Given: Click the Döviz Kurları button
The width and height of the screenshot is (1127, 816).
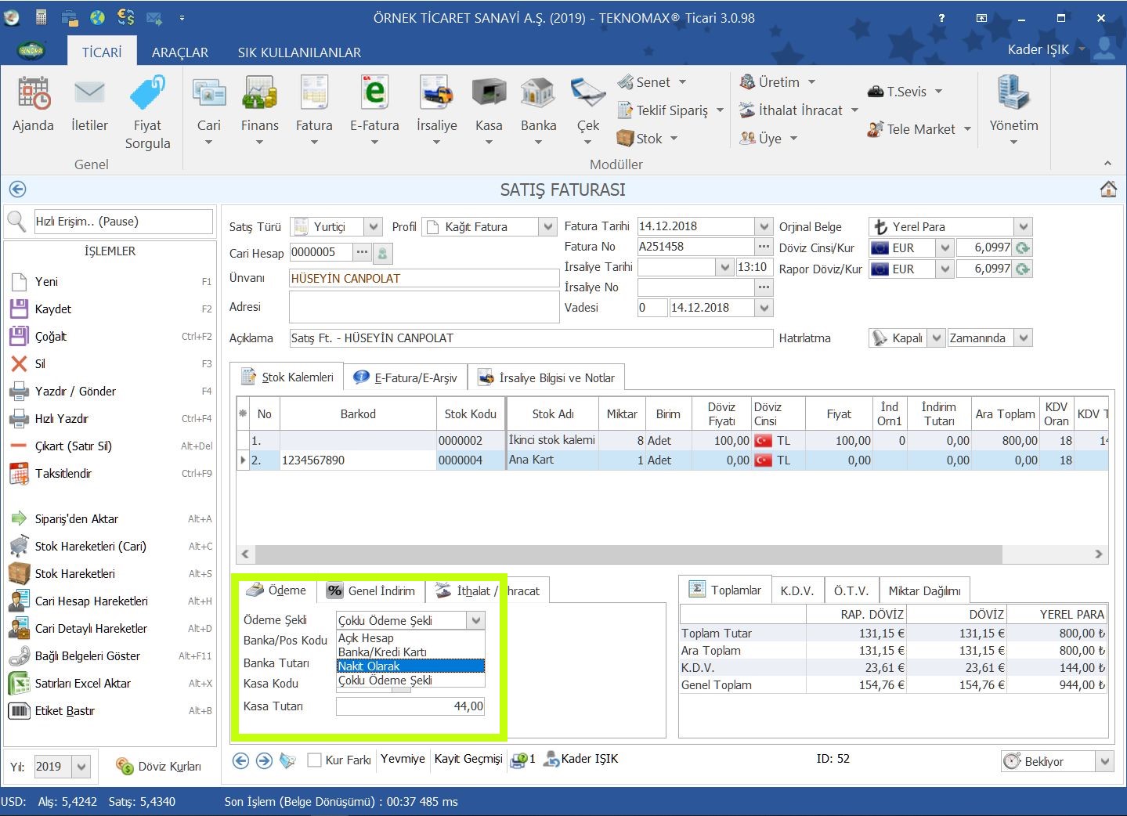Looking at the screenshot, I should [x=159, y=767].
